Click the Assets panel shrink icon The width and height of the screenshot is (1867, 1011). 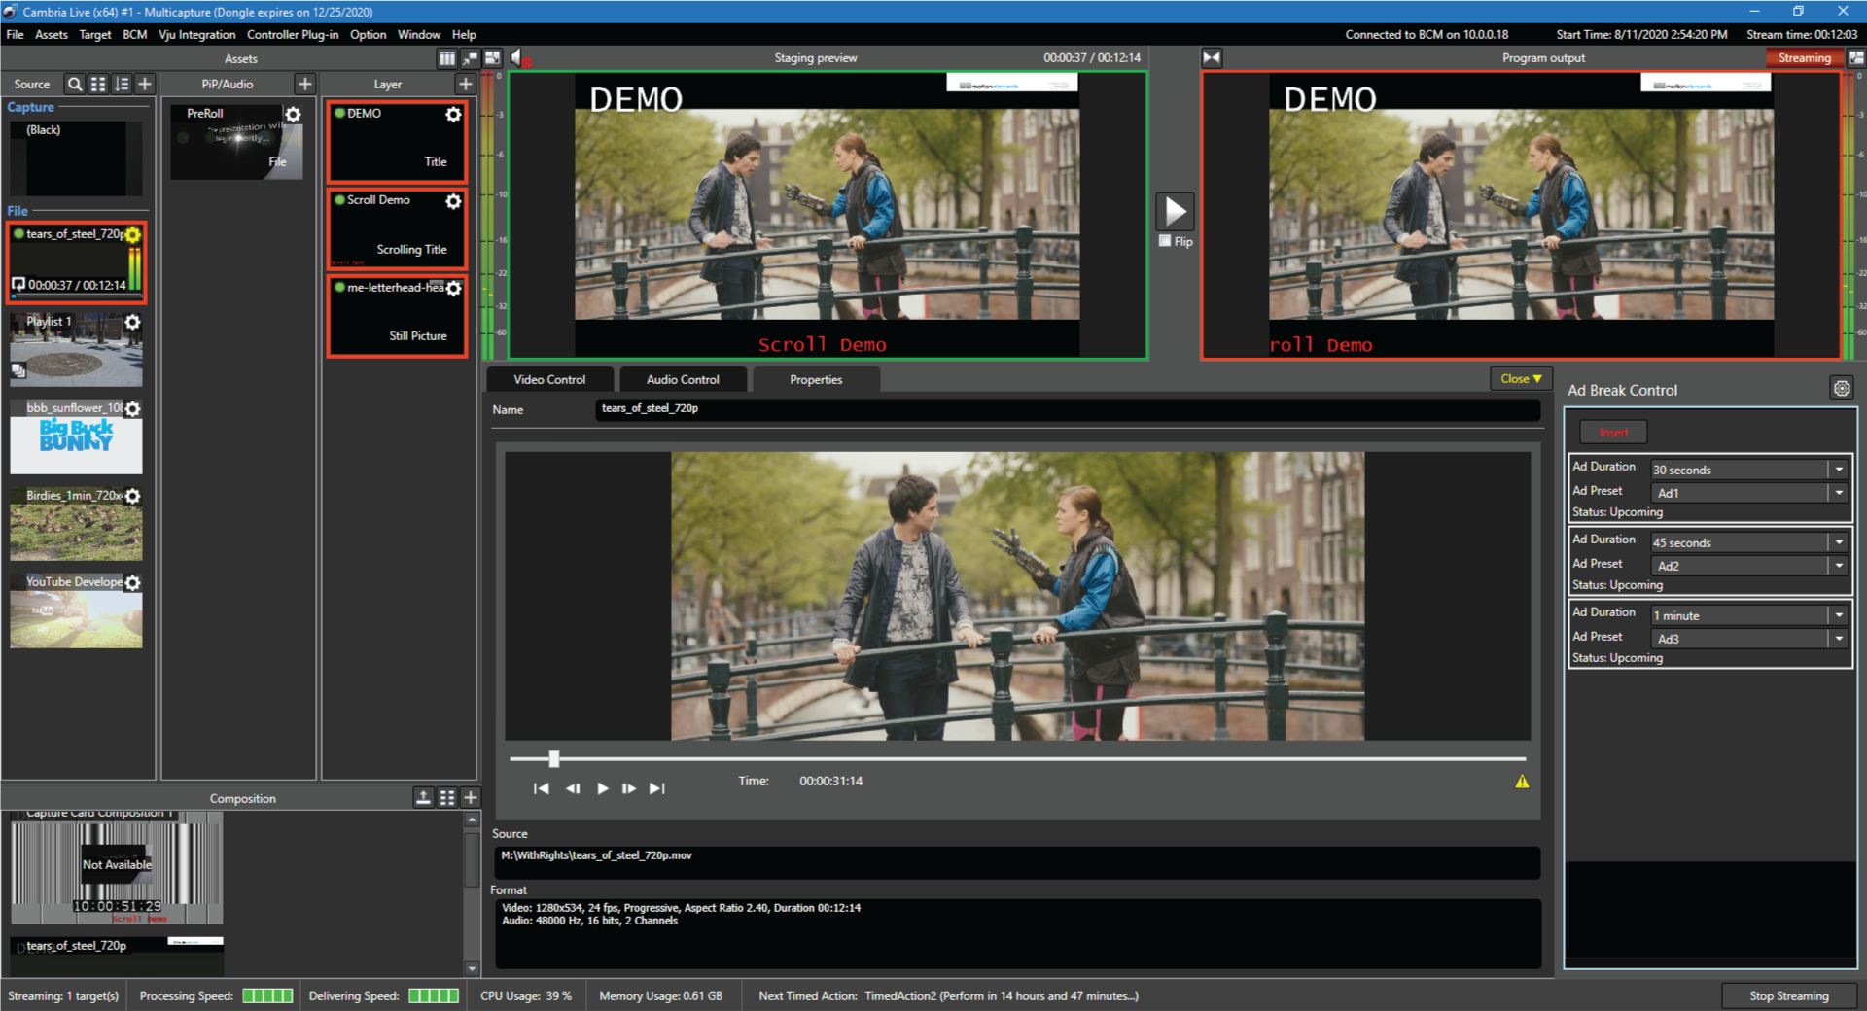tap(470, 58)
